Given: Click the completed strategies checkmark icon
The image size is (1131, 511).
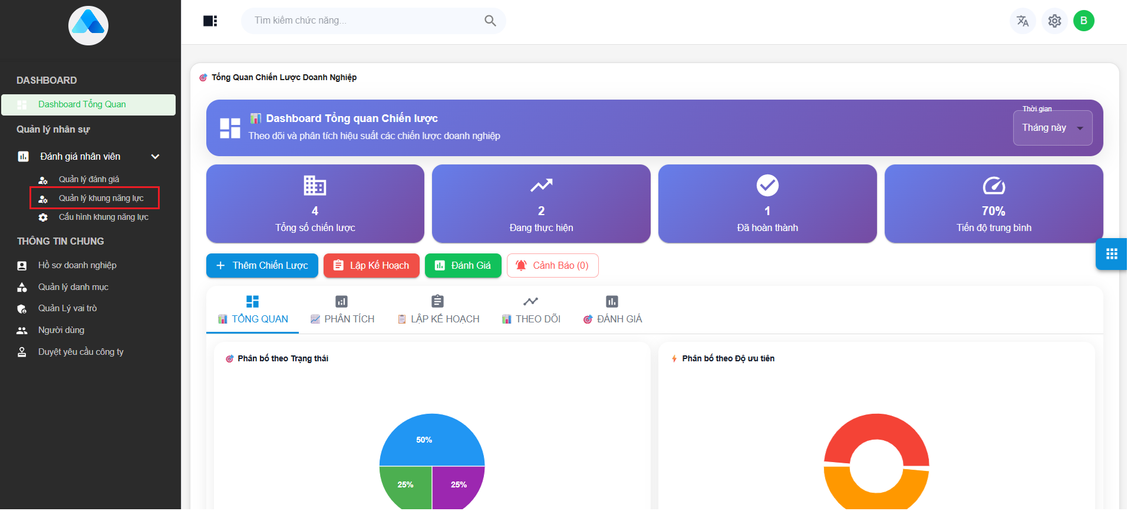Looking at the screenshot, I should 767,186.
